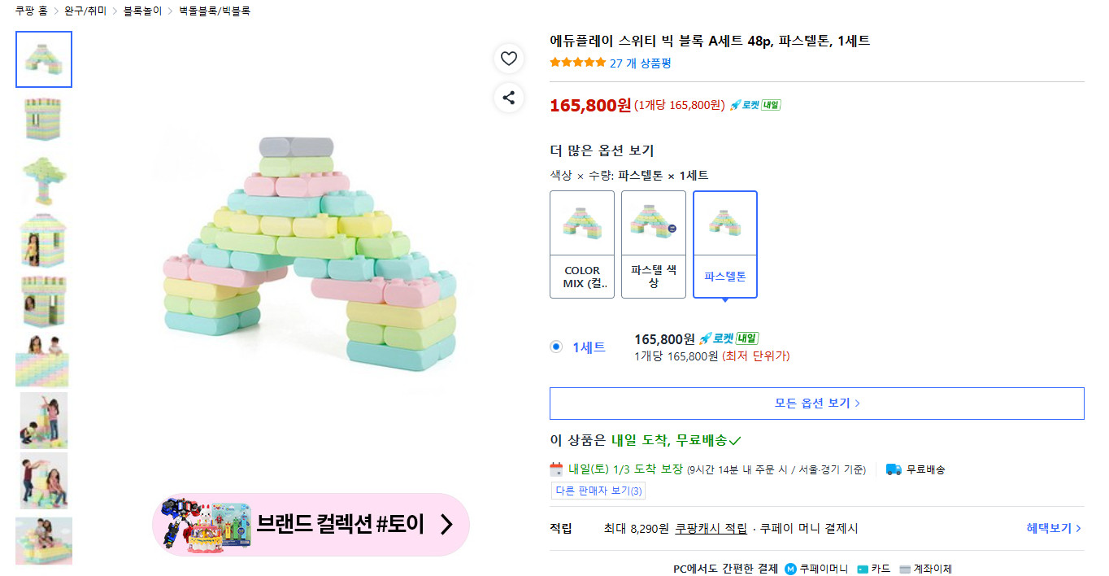Select the 1세트 radio button

pyautogui.click(x=556, y=347)
